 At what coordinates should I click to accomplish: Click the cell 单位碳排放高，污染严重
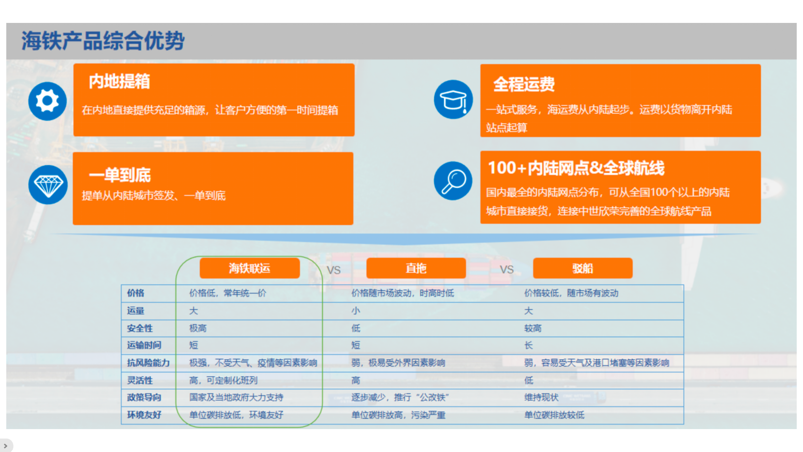click(x=398, y=415)
